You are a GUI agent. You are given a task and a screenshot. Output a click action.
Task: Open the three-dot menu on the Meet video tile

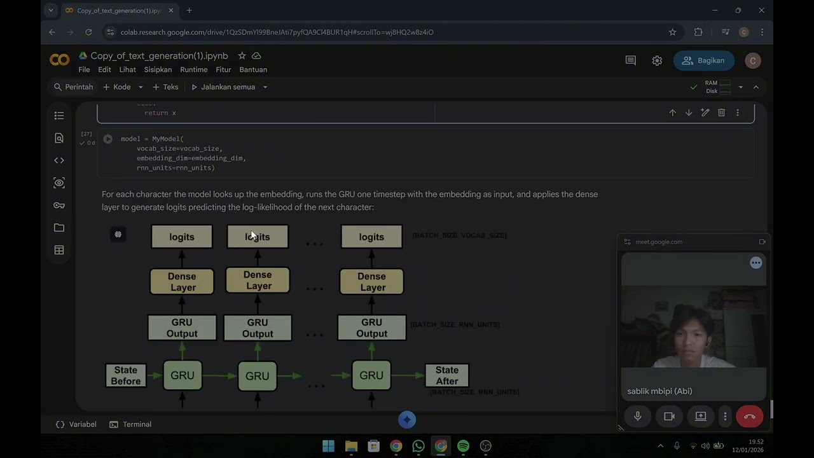coord(755,263)
